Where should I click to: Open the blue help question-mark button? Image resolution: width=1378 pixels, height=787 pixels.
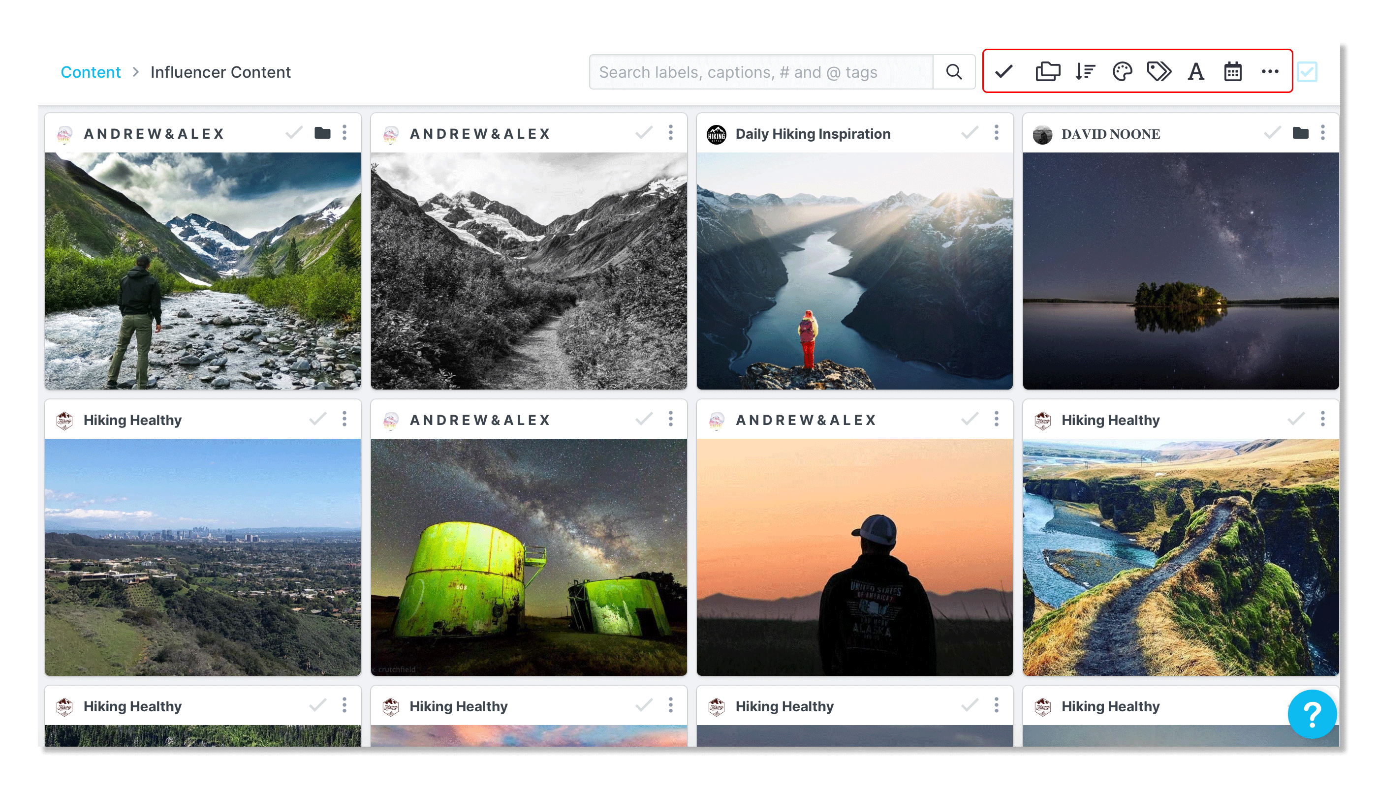(x=1312, y=714)
